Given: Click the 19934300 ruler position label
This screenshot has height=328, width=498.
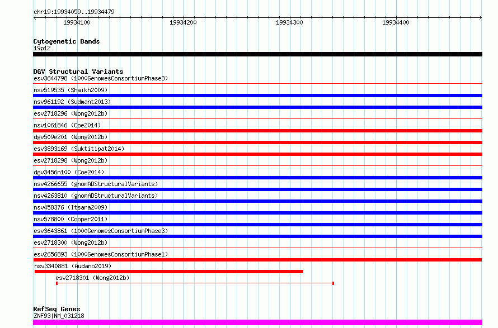Looking at the screenshot, I should pos(289,22).
